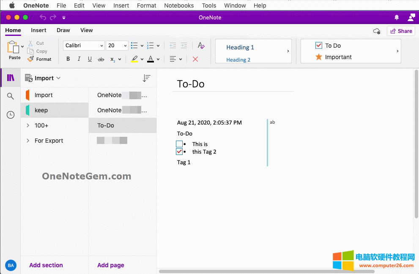Screen dimensions: 419x274
Task: Apply bold formatting with B icon
Action: point(68,59)
